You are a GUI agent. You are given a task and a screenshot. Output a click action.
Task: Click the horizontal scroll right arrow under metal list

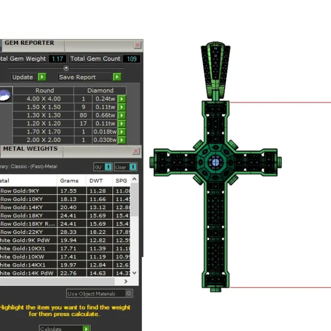pyautogui.click(x=126, y=281)
